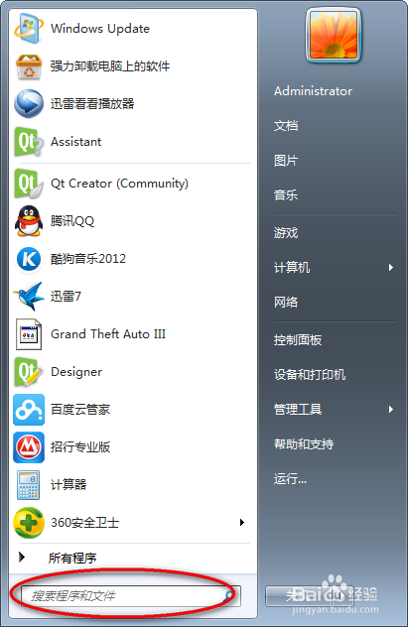Click the orange uninstall software bucket icon
The width and height of the screenshot is (408, 627).
[x=29, y=66]
